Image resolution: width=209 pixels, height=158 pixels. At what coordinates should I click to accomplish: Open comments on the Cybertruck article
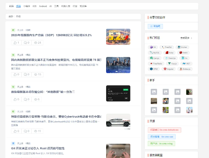[27, 131]
